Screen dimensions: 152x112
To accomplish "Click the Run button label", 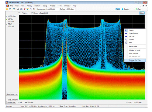I will pyautogui.click(x=140, y=9).
